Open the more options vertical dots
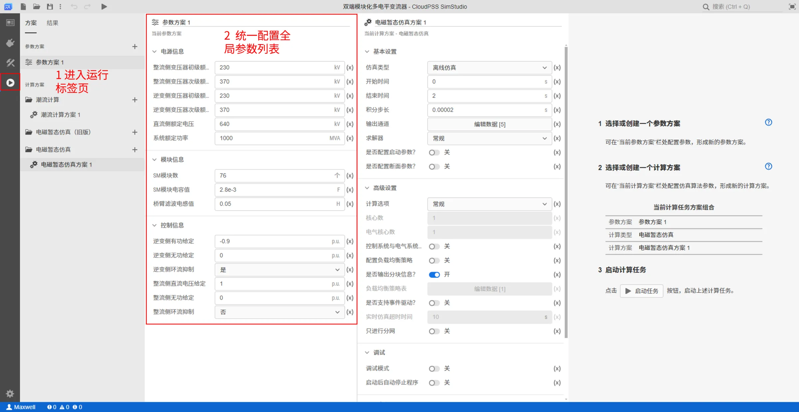The width and height of the screenshot is (799, 412). [60, 6]
